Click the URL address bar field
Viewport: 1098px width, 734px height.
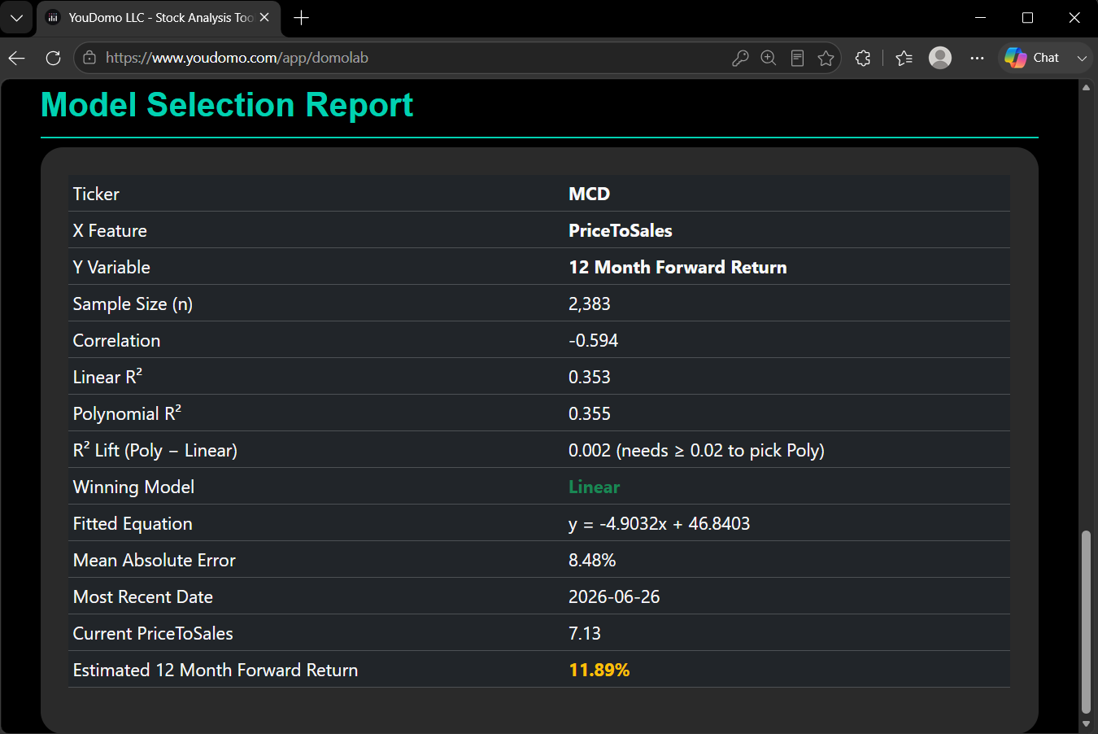407,58
